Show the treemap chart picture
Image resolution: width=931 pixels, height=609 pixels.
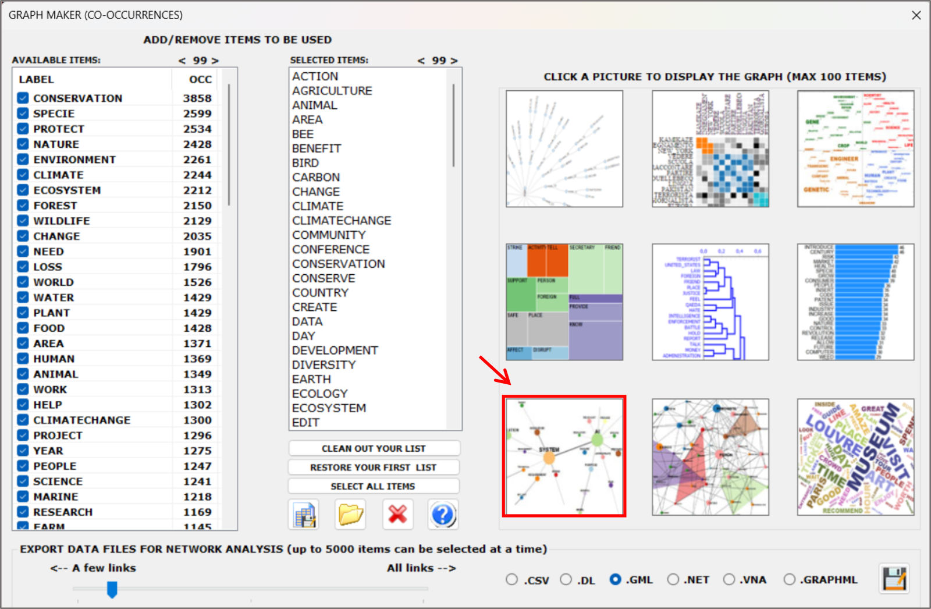tap(564, 302)
